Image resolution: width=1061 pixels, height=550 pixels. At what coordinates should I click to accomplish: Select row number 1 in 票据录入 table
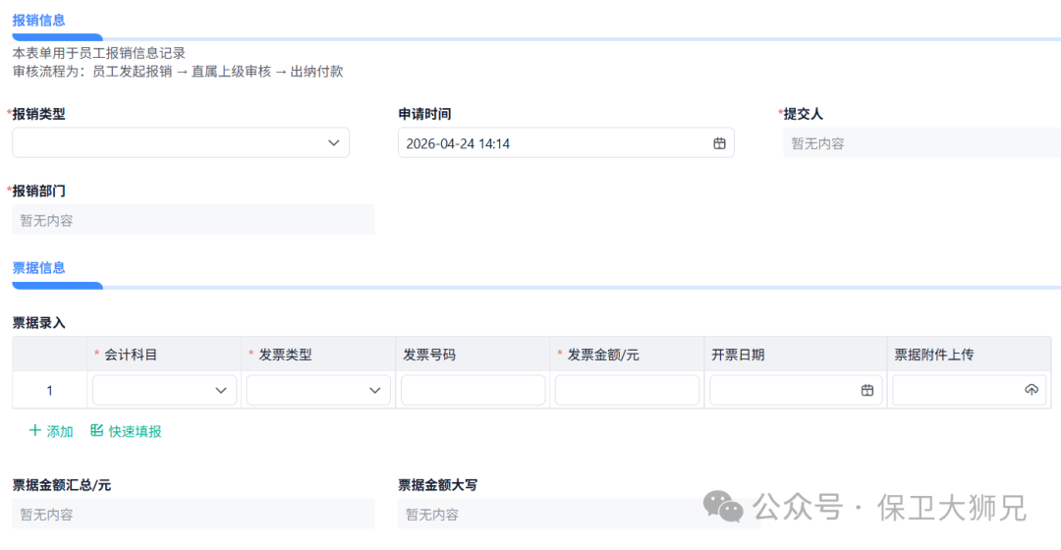[50, 390]
